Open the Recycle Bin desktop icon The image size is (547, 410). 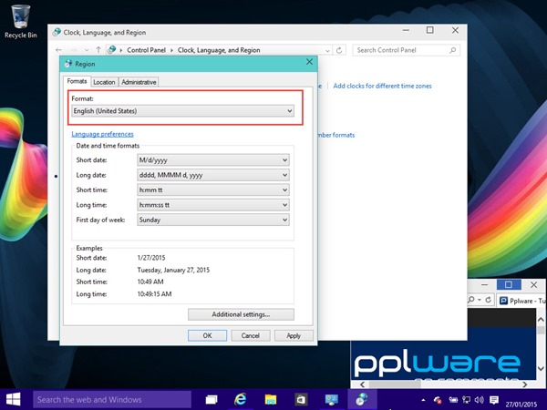coord(20,22)
